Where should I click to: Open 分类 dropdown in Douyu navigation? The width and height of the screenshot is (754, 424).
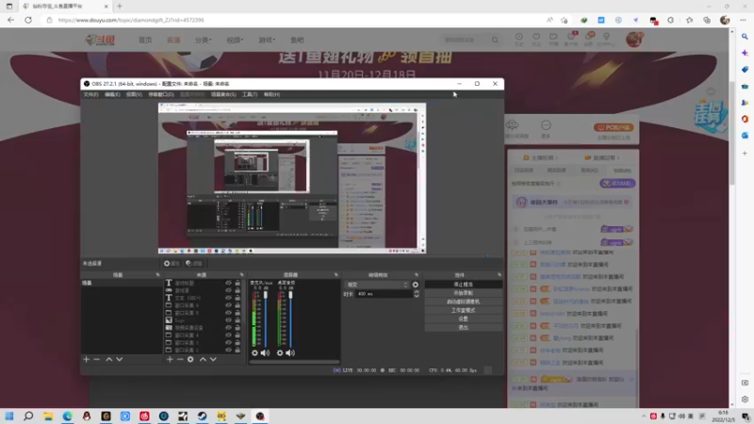(x=204, y=40)
